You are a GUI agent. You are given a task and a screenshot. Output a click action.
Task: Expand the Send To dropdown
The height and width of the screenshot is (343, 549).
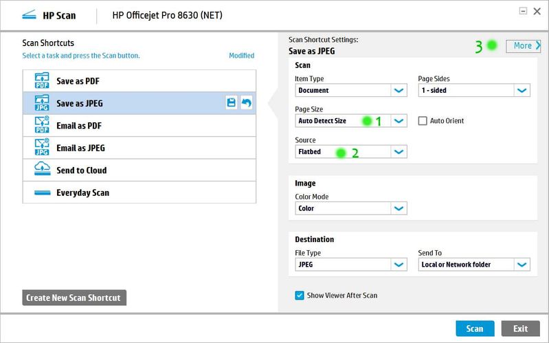tap(474, 265)
